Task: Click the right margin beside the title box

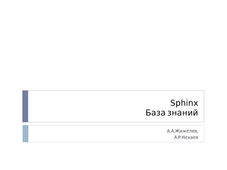Action: point(216,106)
